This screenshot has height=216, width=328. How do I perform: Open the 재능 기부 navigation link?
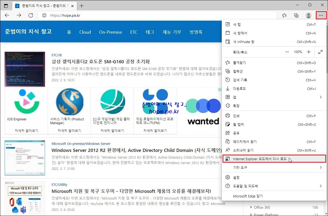pos(172,32)
